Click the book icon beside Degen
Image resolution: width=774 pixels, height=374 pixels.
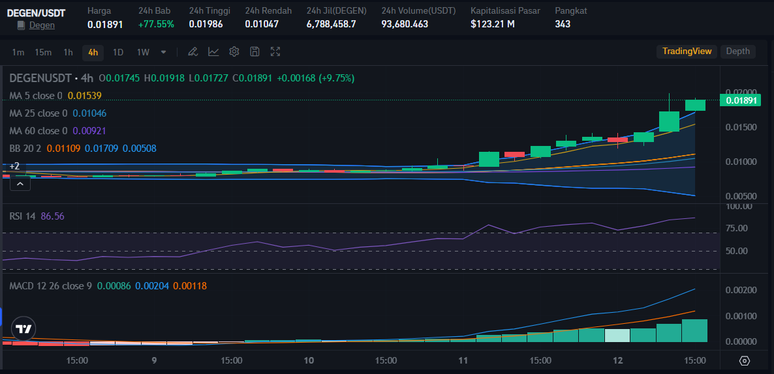click(x=22, y=25)
